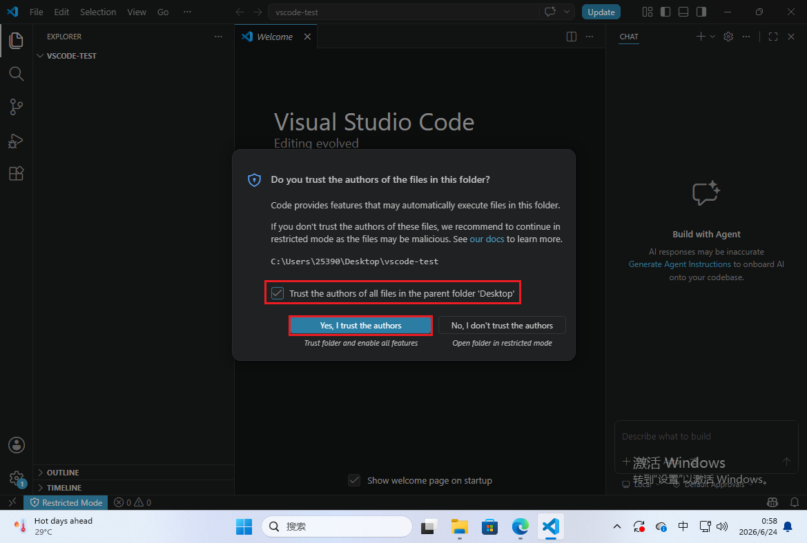Open editor more actions ellipsis
807x543 pixels.
tap(590, 37)
